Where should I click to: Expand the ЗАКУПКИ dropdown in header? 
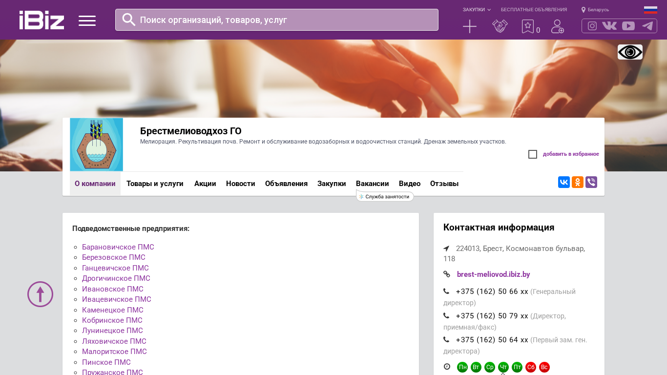tap(477, 10)
